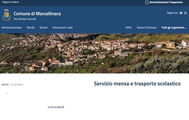Follow the Regione Calabria link
The image size is (189, 120).
tap(11, 2)
